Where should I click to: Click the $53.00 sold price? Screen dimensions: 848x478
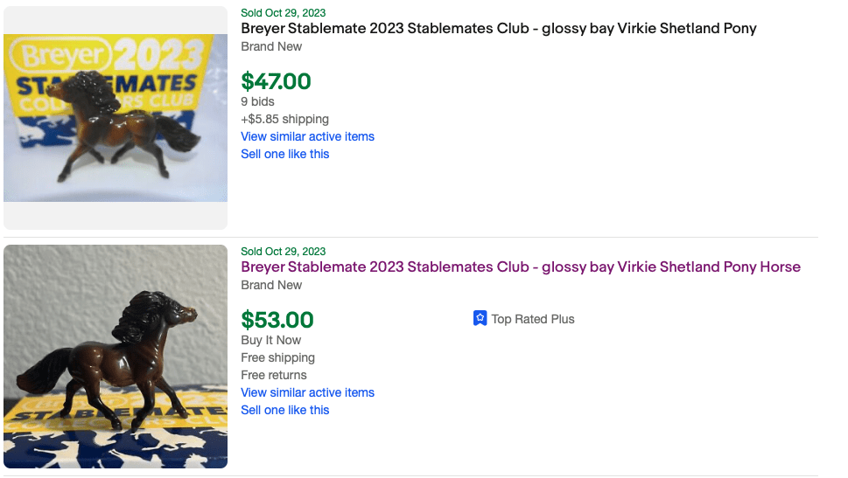277,320
